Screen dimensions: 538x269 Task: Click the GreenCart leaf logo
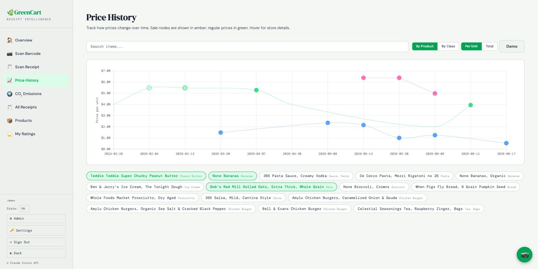tap(10, 12)
